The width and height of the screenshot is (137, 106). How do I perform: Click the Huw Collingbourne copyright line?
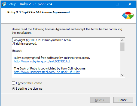[x=50, y=68]
